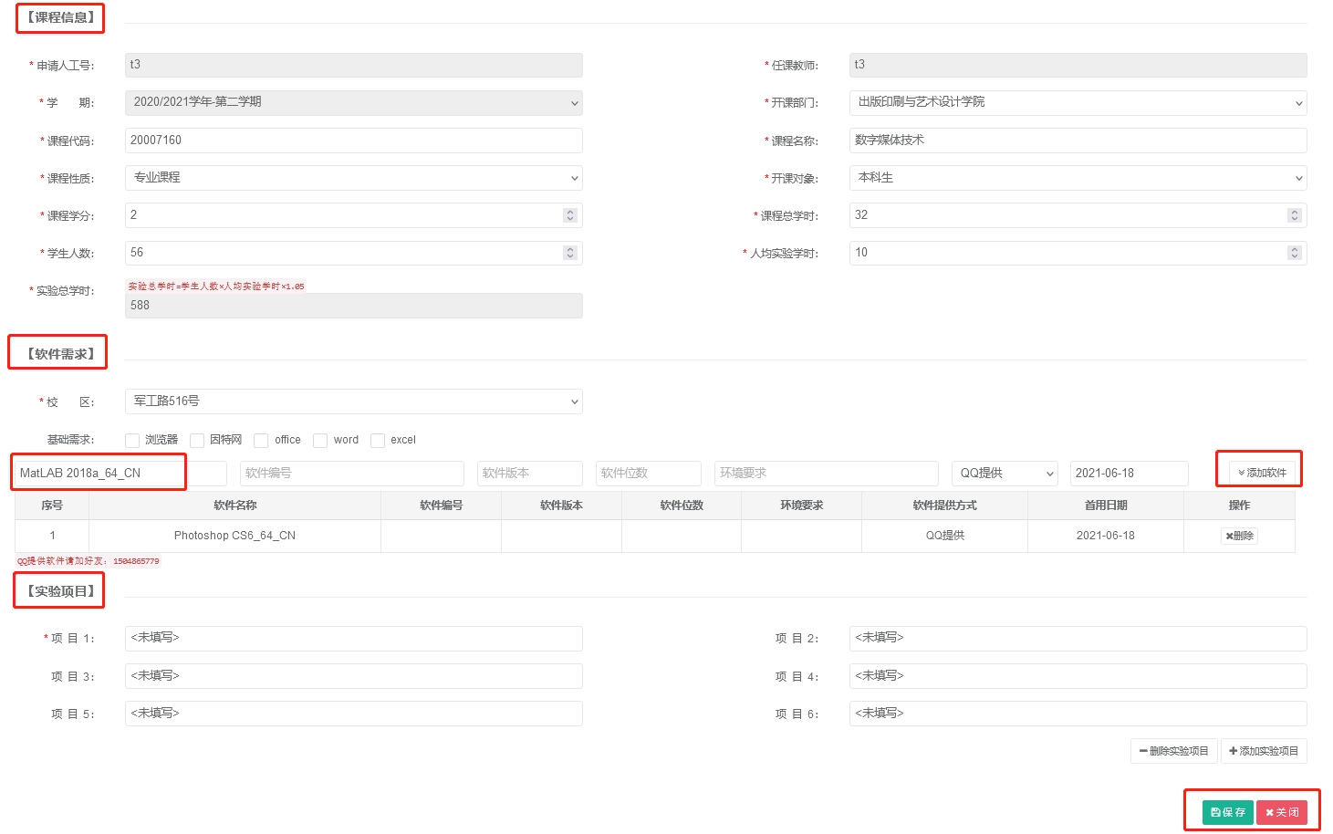Screen dimensions: 1333x834
Task: Click the 保存 save button
Action: [x=1227, y=812]
